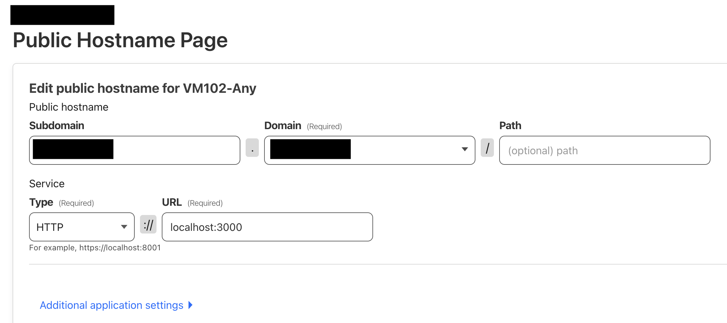Click the bold Domain label
The width and height of the screenshot is (727, 323).
point(283,126)
